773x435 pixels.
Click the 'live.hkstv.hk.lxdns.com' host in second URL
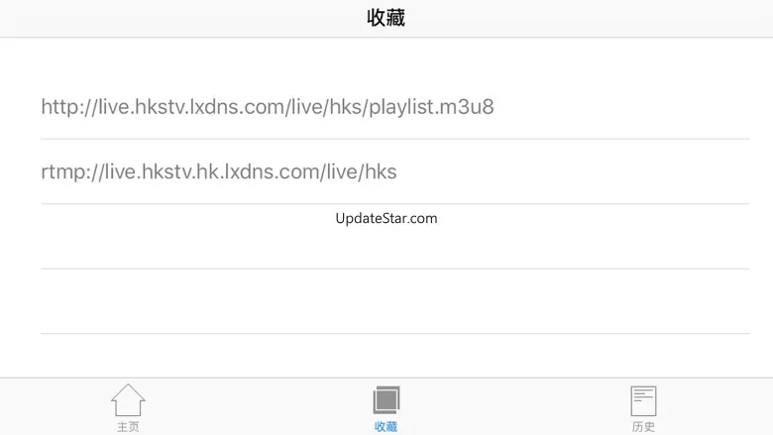[212, 172]
